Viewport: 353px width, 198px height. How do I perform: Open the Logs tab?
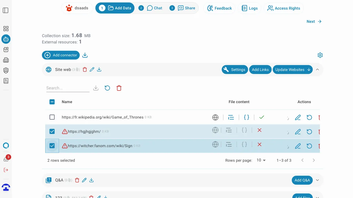(x=250, y=8)
